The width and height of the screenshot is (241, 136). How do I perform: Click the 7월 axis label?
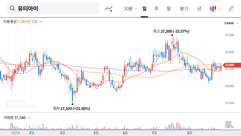[x=154, y=133]
